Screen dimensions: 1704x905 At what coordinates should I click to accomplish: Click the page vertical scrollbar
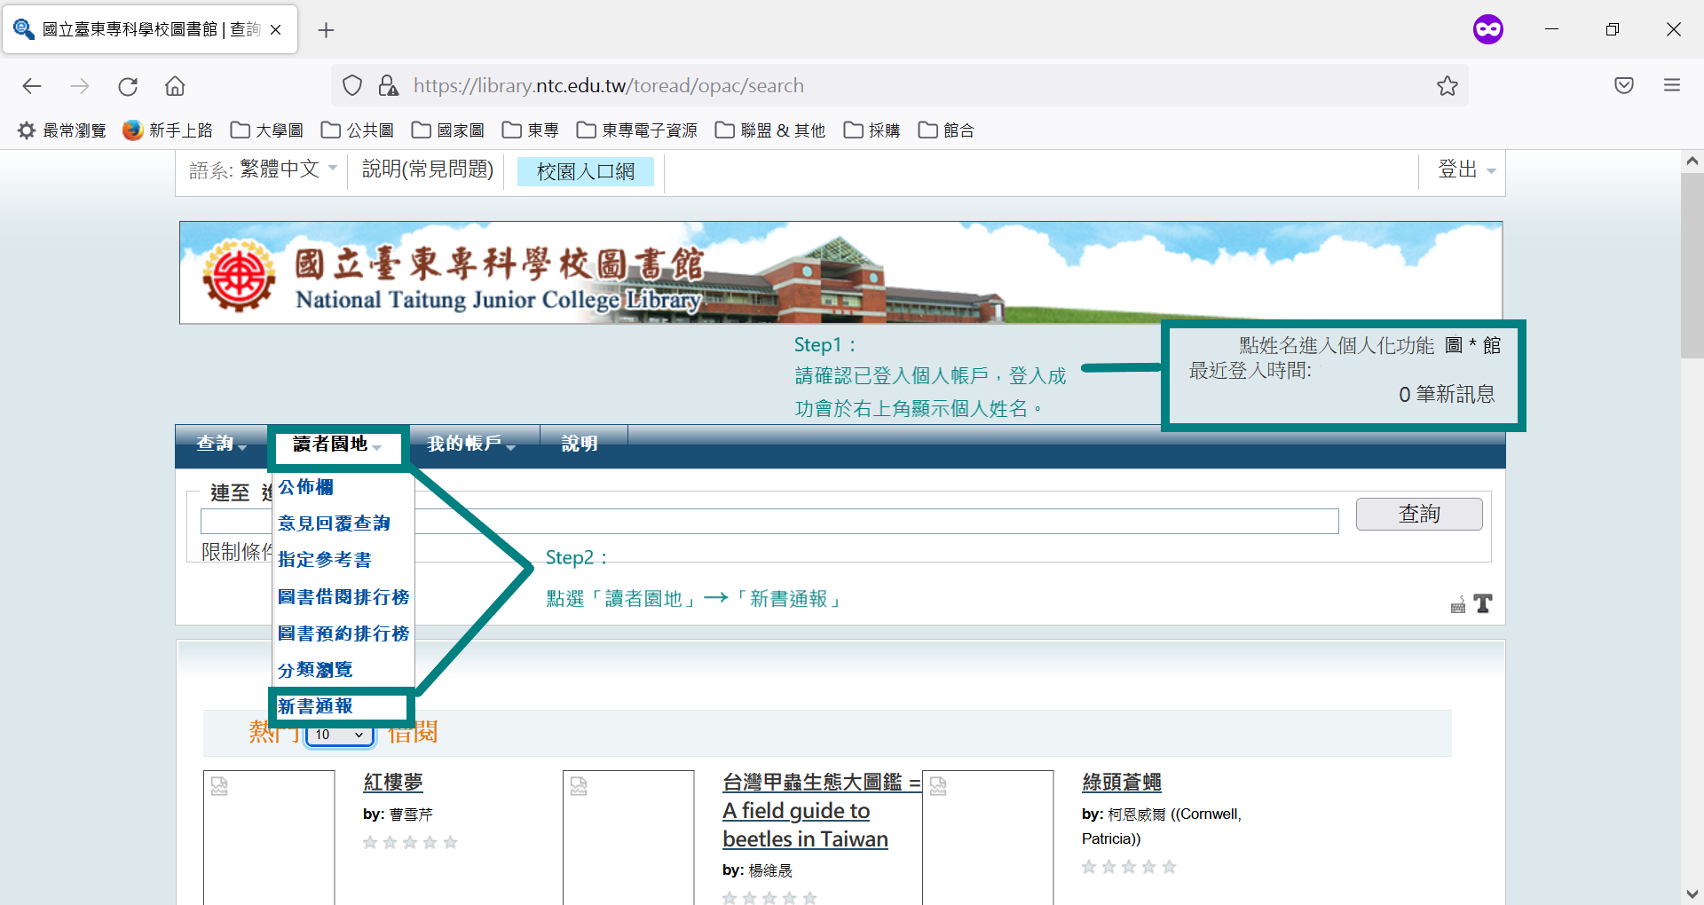click(x=1692, y=266)
